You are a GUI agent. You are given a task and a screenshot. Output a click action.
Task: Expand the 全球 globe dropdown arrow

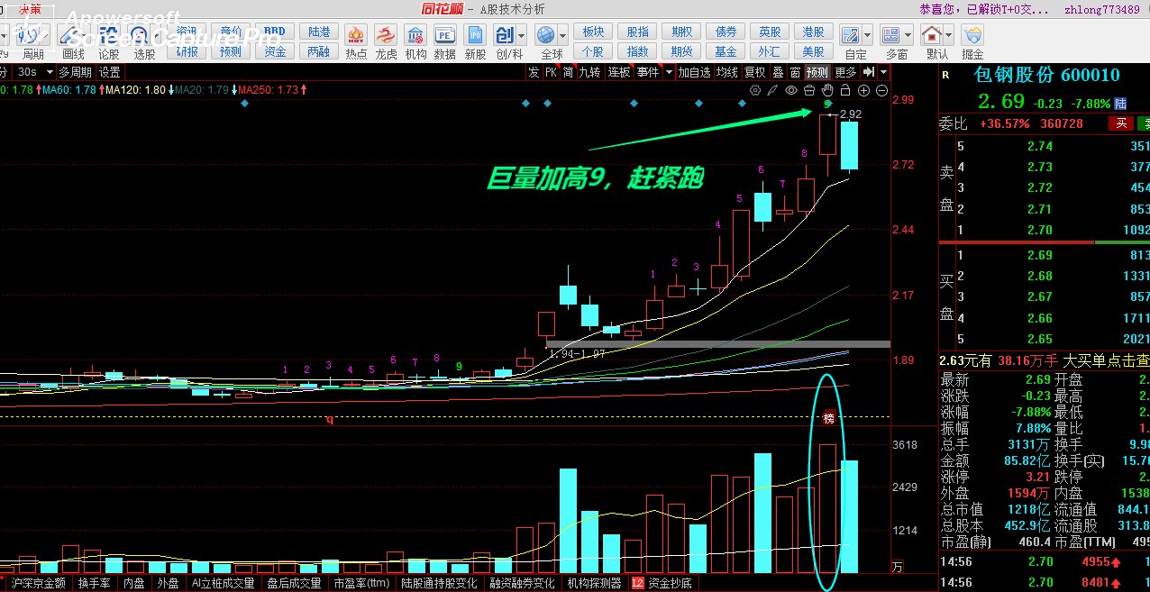564,36
